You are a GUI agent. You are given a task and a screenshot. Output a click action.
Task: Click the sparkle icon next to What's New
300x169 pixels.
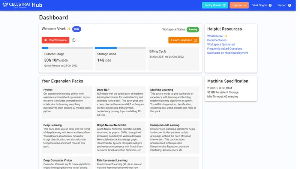click(x=226, y=36)
